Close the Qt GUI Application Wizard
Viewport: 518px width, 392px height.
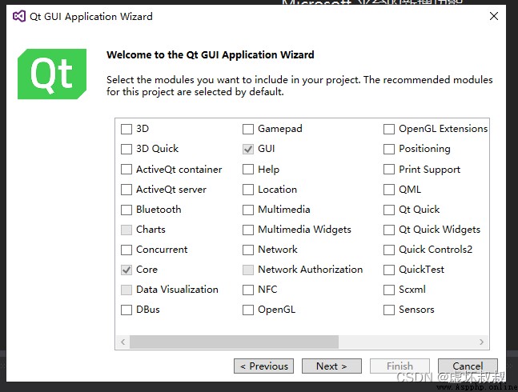point(494,16)
